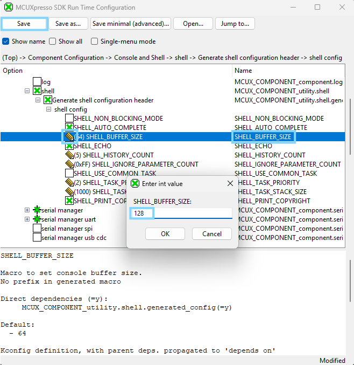Check the SHELL_NON_BLOCKING_MODE option box
Image resolution: width=354 pixels, height=365 pixels.
tap(69, 119)
